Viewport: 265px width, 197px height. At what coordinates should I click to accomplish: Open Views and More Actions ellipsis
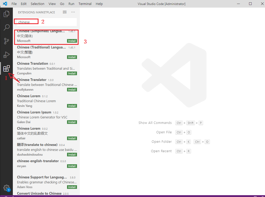[x=73, y=12]
